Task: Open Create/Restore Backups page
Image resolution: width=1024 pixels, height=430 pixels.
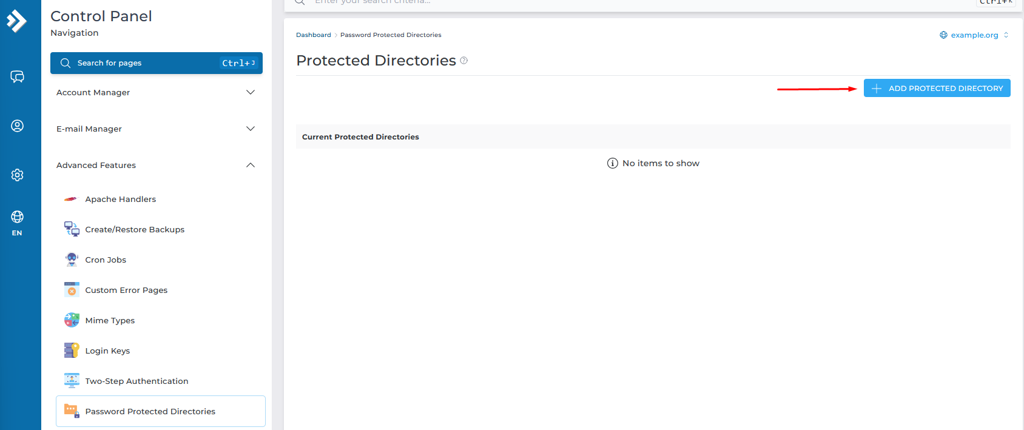Action: tap(135, 229)
